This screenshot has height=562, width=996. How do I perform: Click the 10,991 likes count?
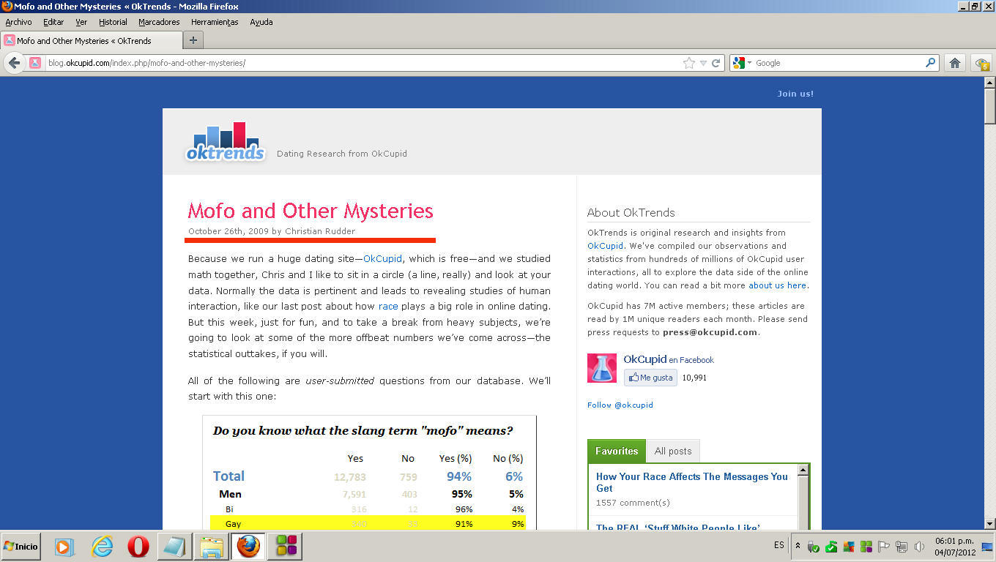point(694,378)
